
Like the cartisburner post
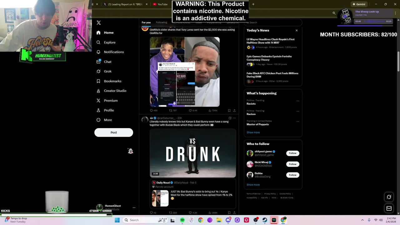tap(193, 213)
